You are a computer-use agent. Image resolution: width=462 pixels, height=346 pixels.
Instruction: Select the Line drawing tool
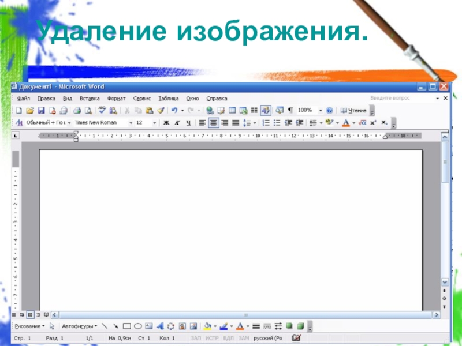point(105,326)
